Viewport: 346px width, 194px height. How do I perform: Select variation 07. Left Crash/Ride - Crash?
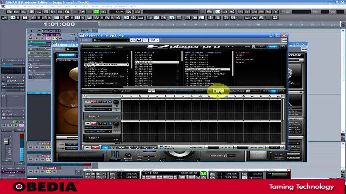tap(207, 69)
